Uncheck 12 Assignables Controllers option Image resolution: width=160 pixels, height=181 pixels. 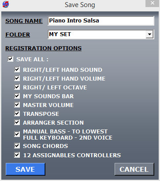(17, 155)
